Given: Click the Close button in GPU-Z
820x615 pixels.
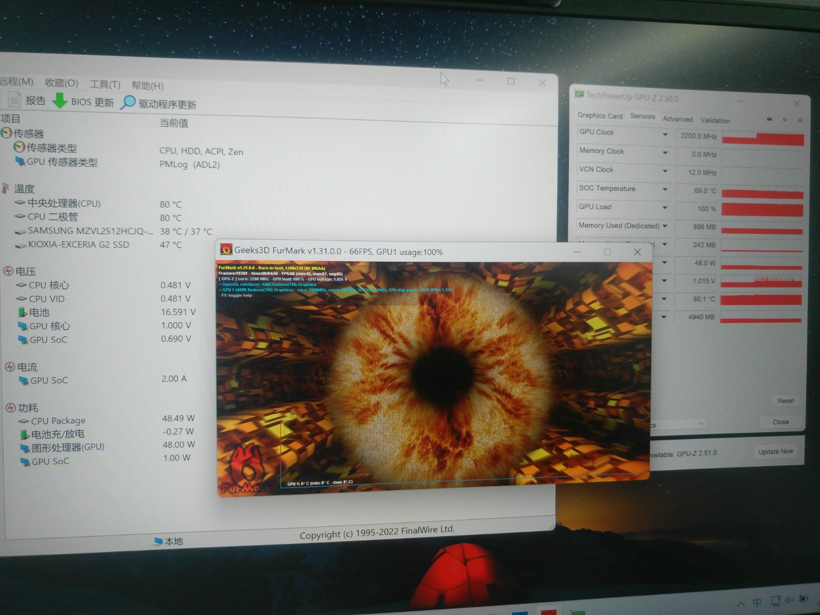Looking at the screenshot, I should coord(781,422).
